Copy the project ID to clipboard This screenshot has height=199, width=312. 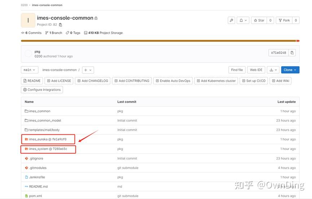click(x=61, y=25)
